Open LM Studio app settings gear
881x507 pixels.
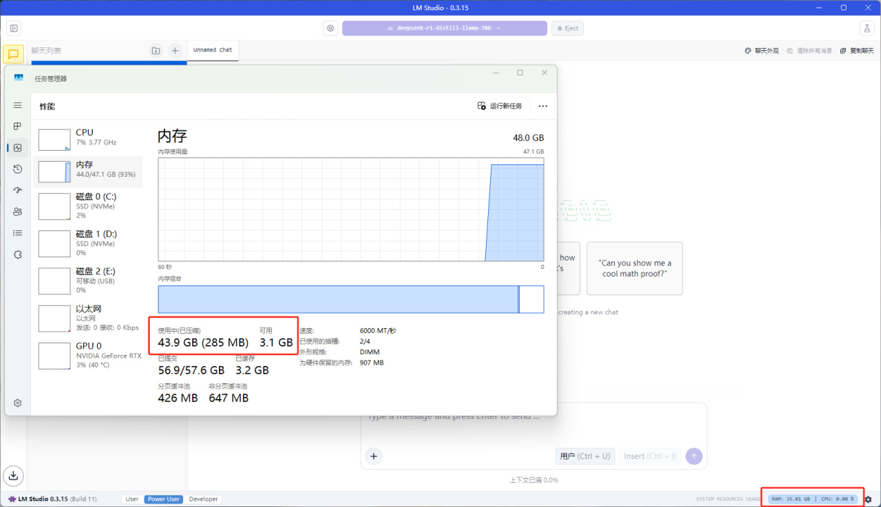point(868,499)
